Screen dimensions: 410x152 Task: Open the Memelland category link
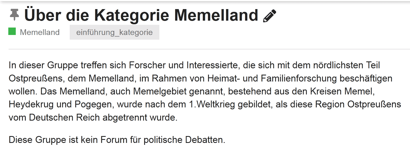(40, 32)
